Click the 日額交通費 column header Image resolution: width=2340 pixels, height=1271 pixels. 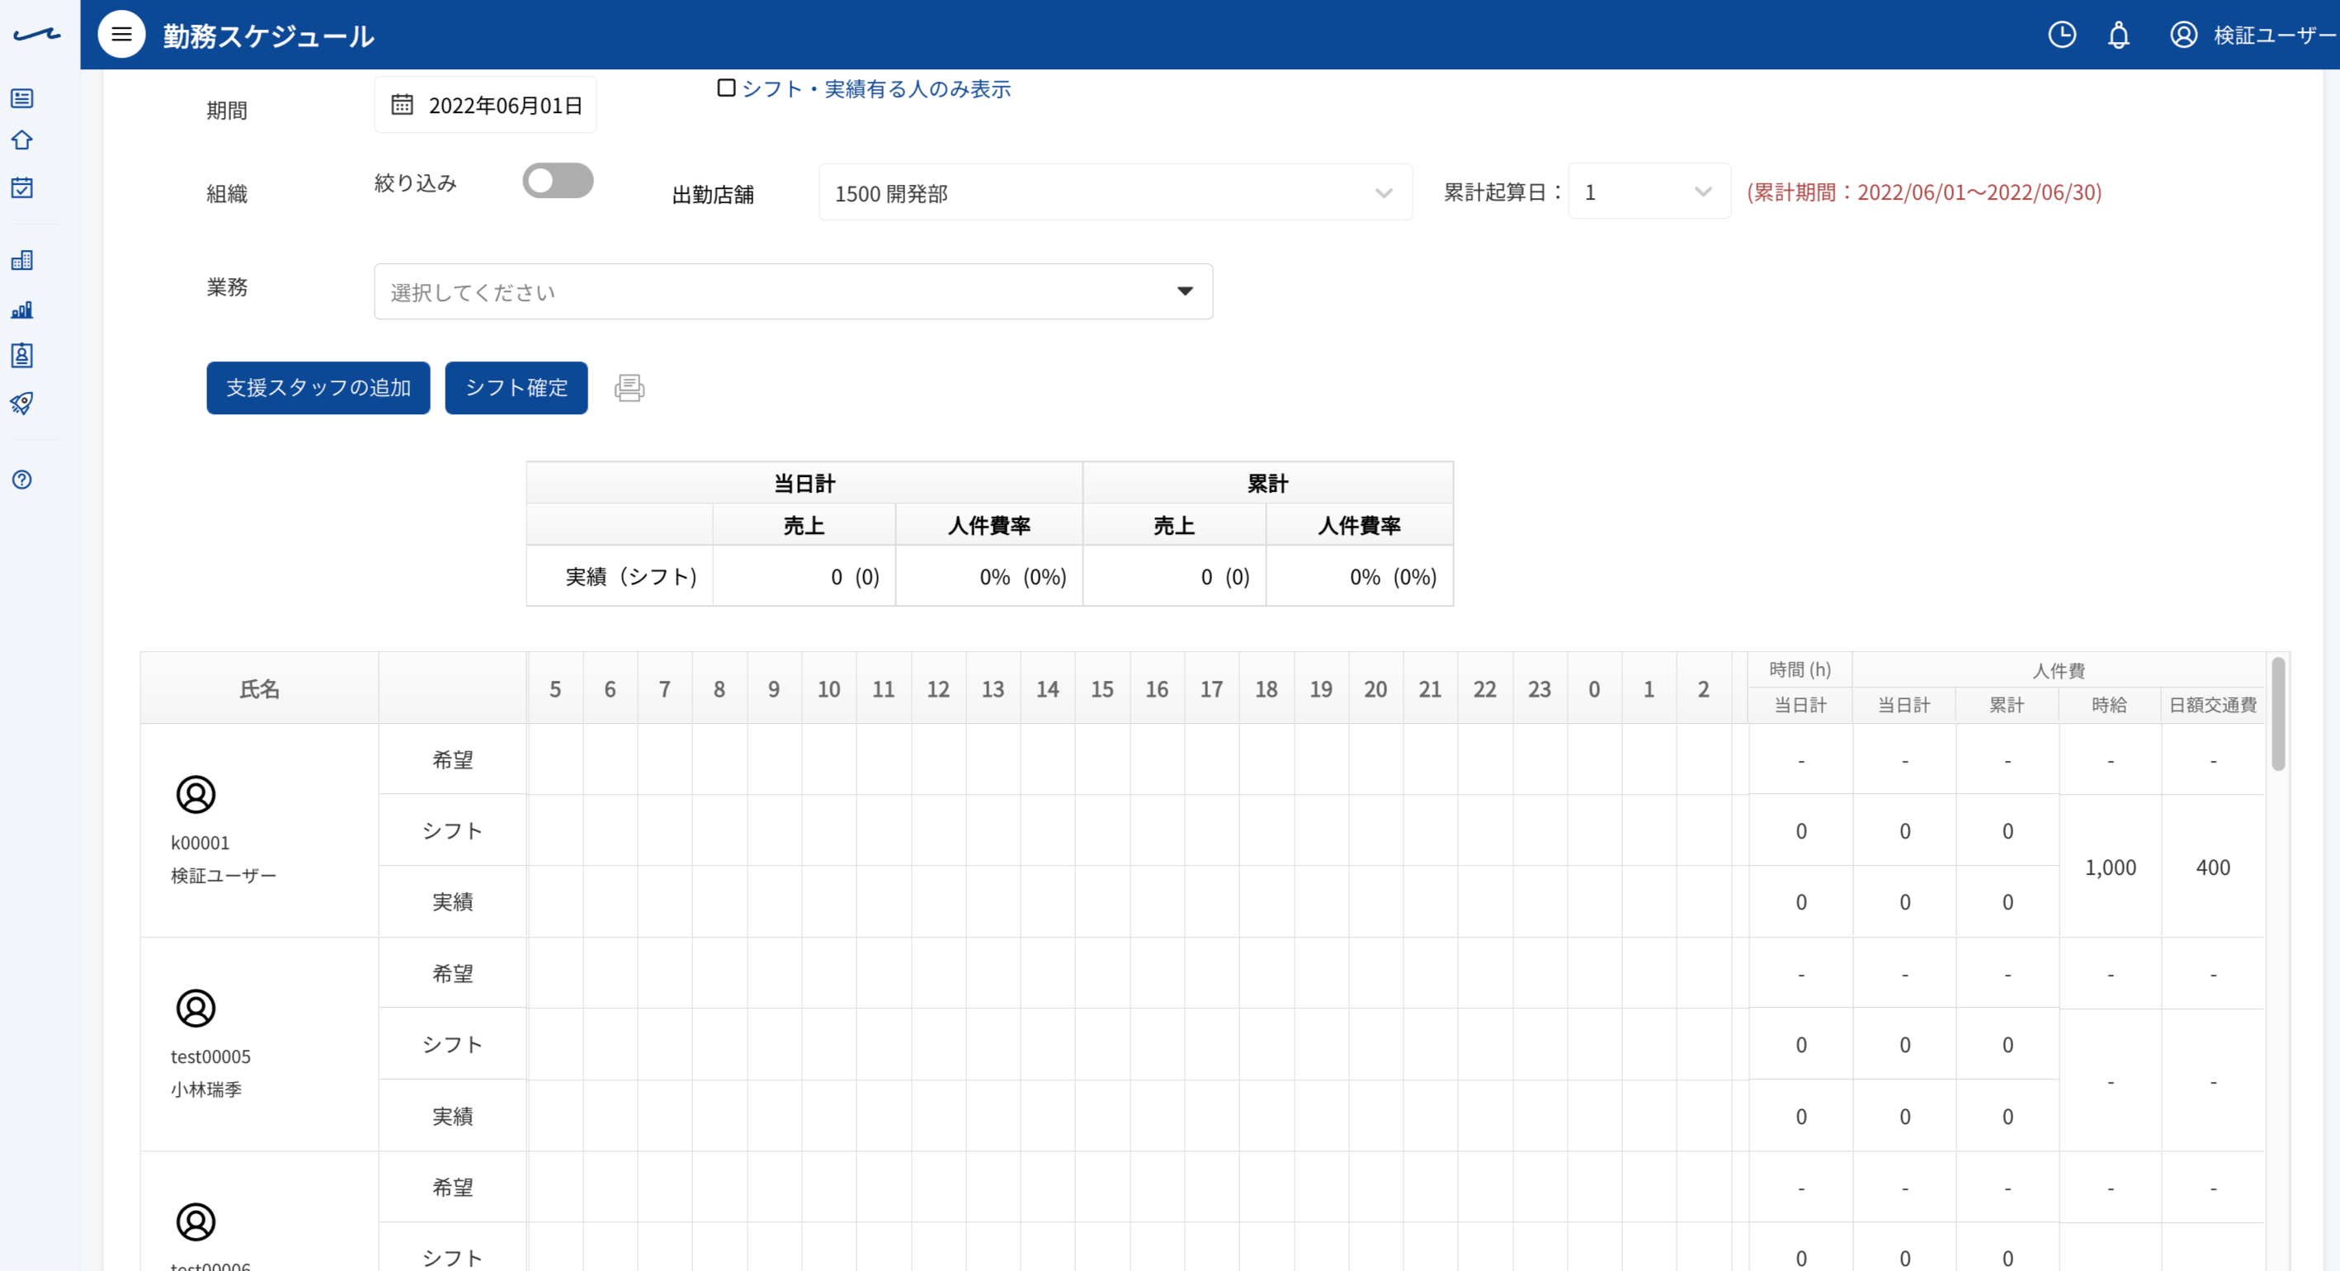tap(2213, 705)
